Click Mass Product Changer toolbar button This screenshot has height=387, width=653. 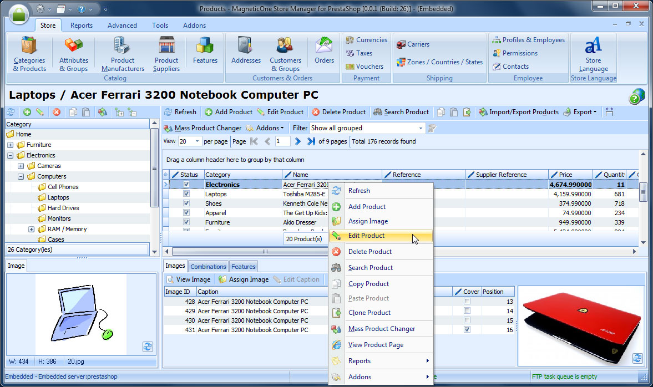[203, 128]
